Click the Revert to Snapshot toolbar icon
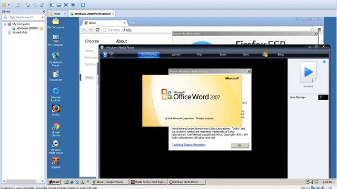Viewport: 337px width, 189px height. [x=35, y=5]
